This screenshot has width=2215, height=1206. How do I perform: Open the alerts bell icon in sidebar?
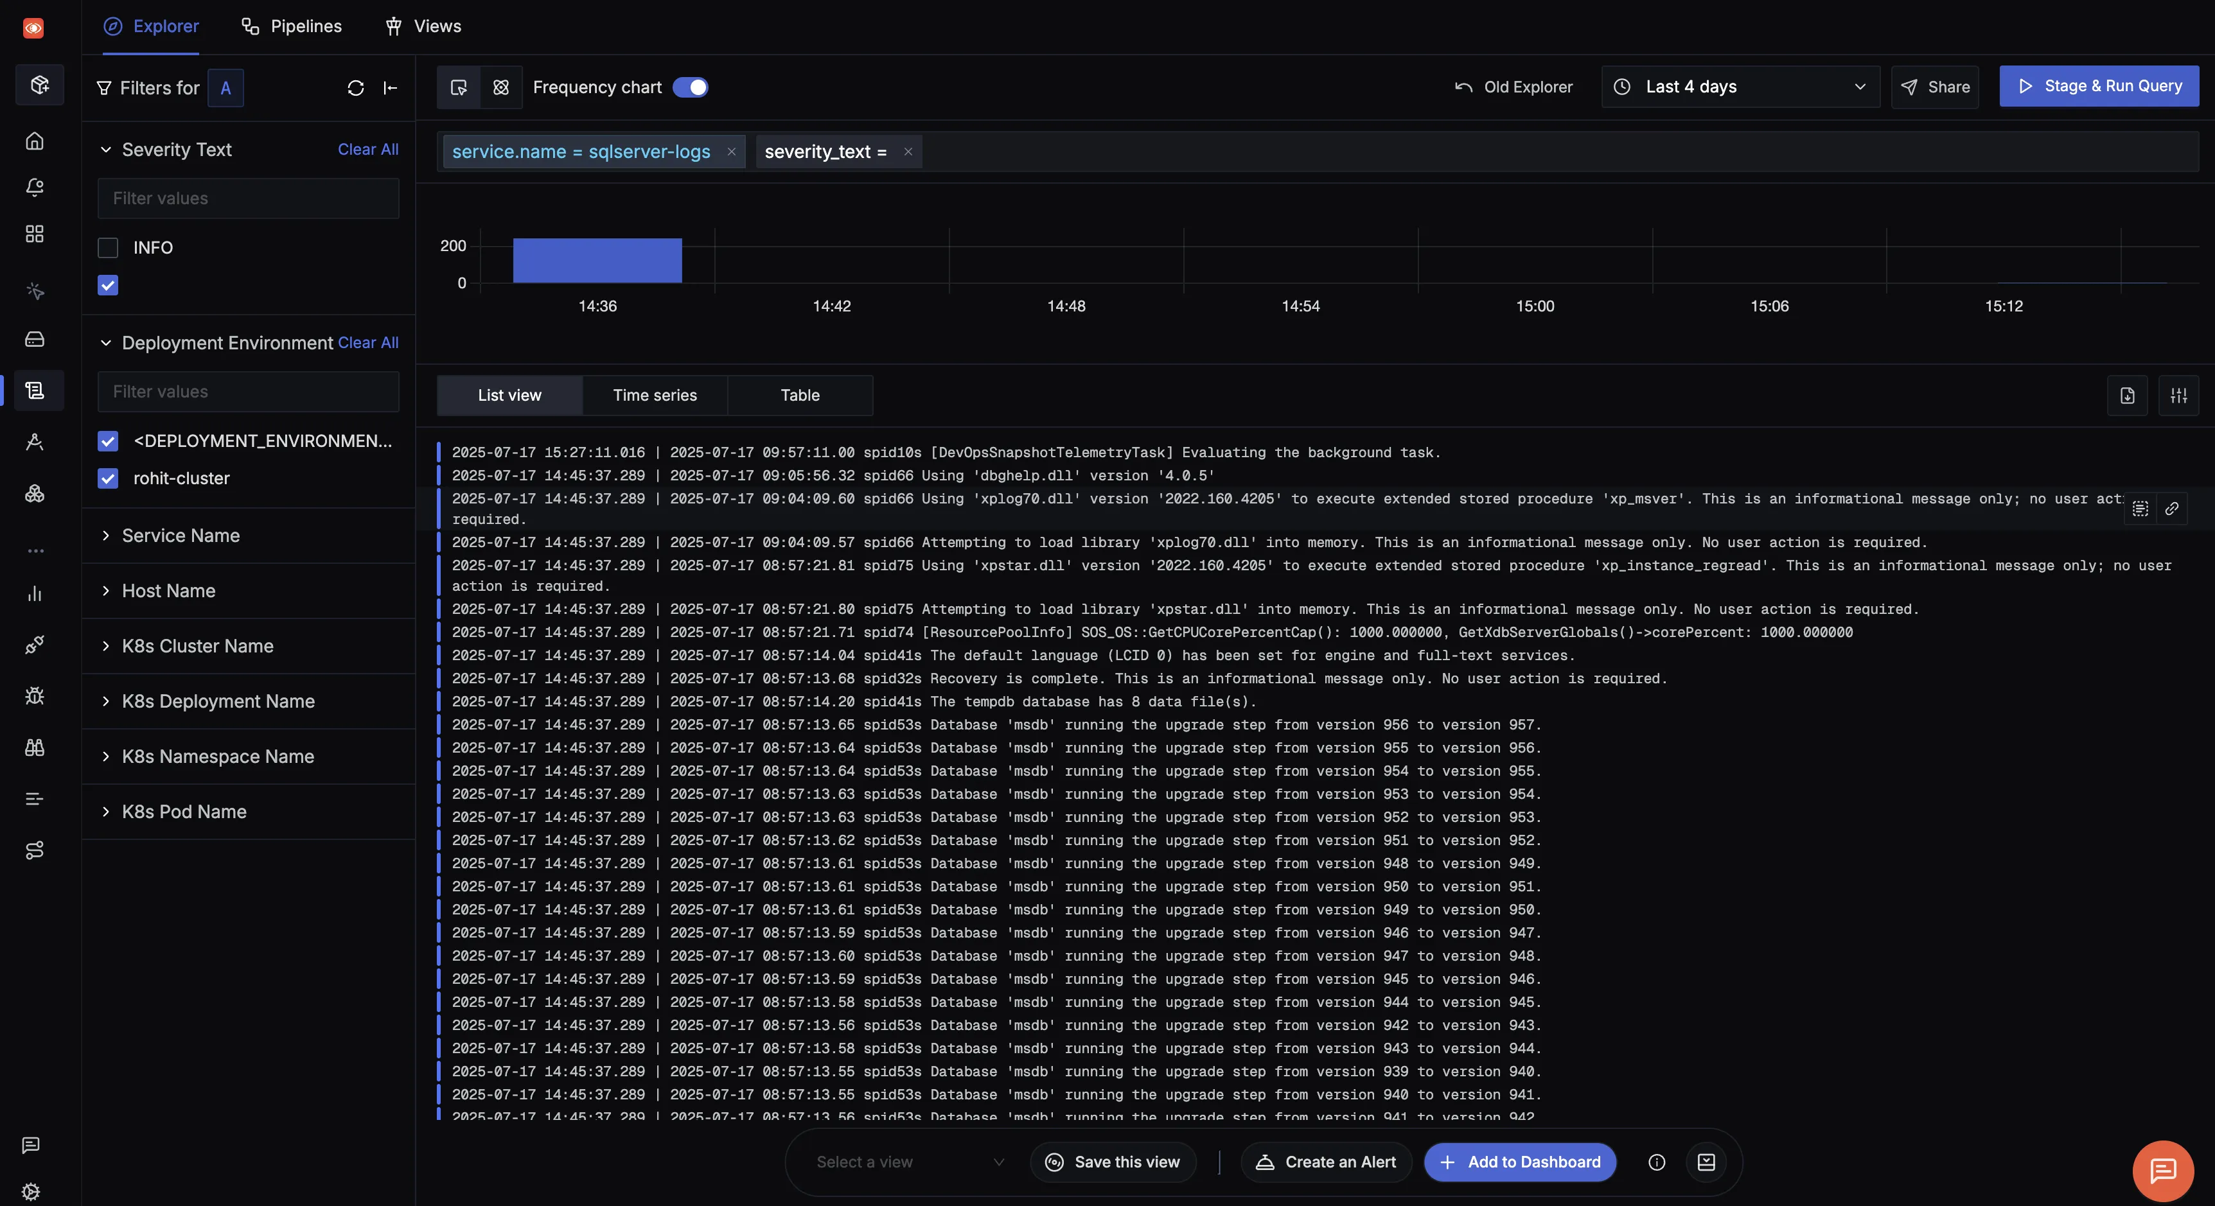35,188
